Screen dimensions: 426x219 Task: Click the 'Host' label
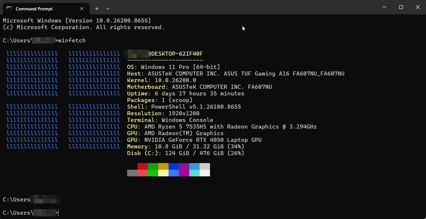coord(134,73)
